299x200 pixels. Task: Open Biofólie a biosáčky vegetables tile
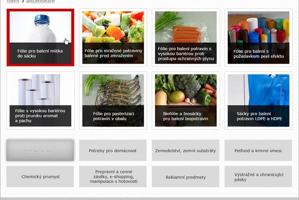[x=186, y=100]
